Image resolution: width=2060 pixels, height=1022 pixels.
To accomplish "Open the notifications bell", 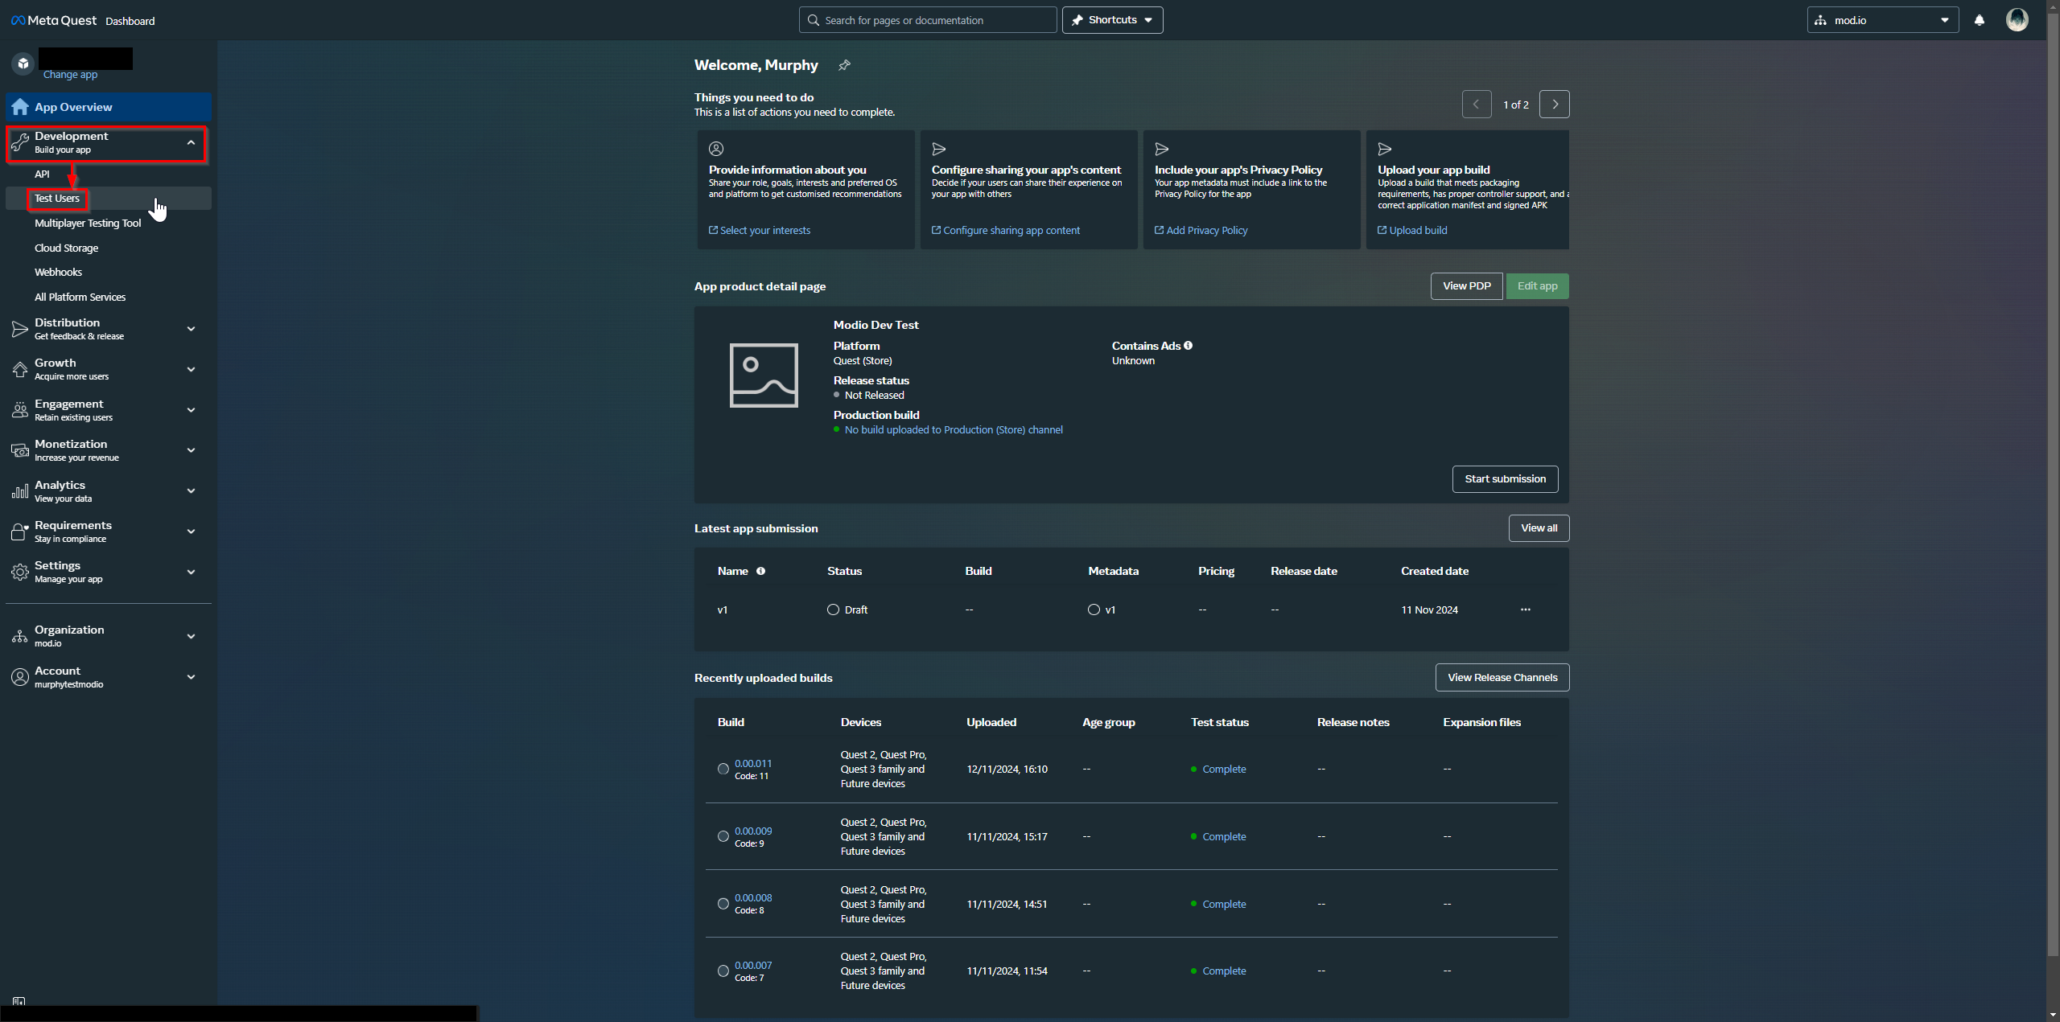I will (x=1979, y=20).
